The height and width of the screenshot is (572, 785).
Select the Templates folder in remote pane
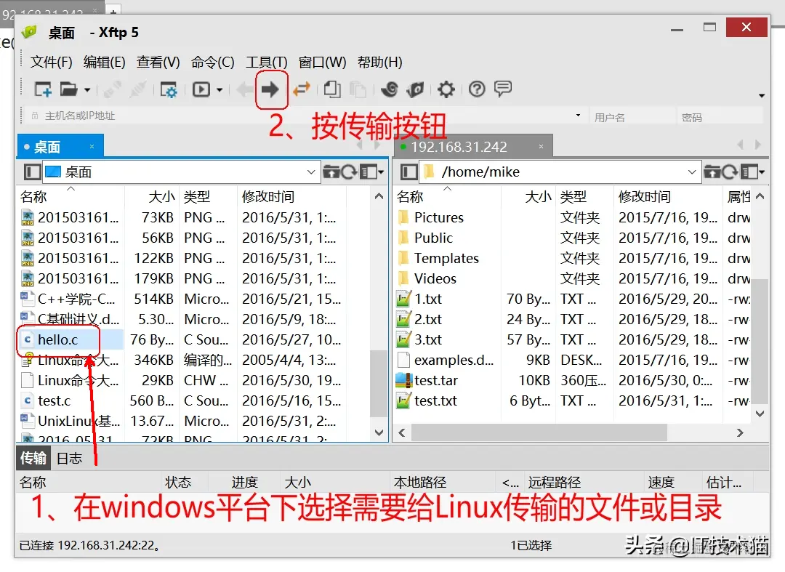click(x=446, y=258)
